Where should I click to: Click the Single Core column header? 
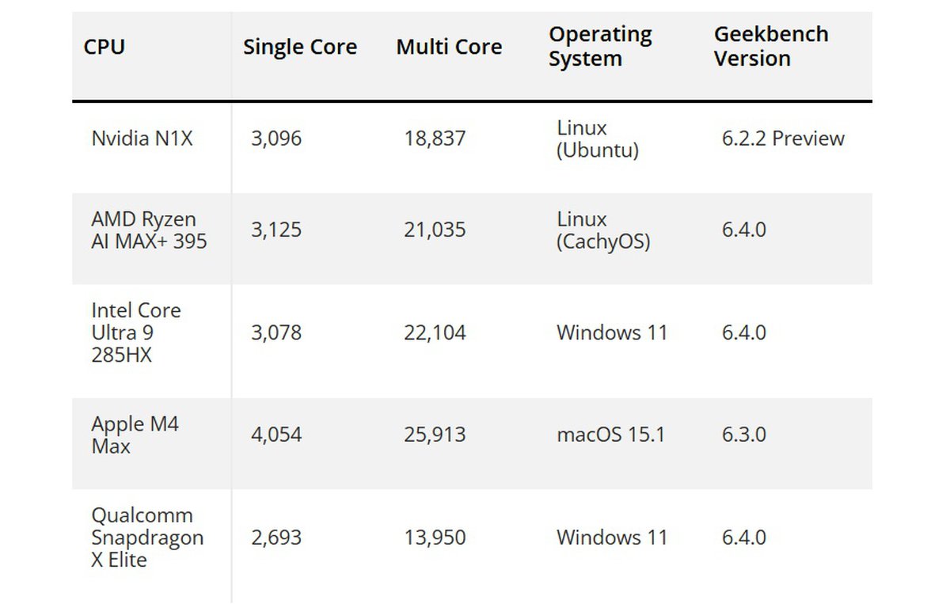299,47
